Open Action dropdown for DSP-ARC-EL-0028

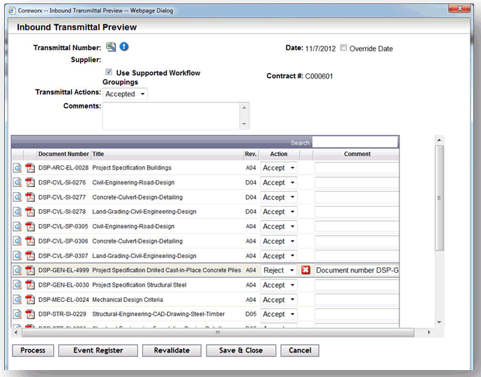click(279, 168)
